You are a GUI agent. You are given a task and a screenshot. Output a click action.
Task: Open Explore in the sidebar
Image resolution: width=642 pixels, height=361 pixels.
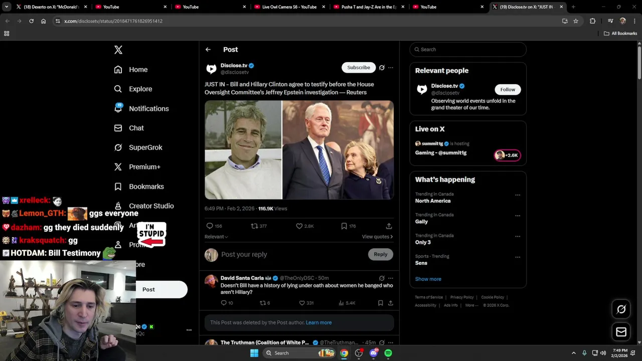pyautogui.click(x=133, y=89)
